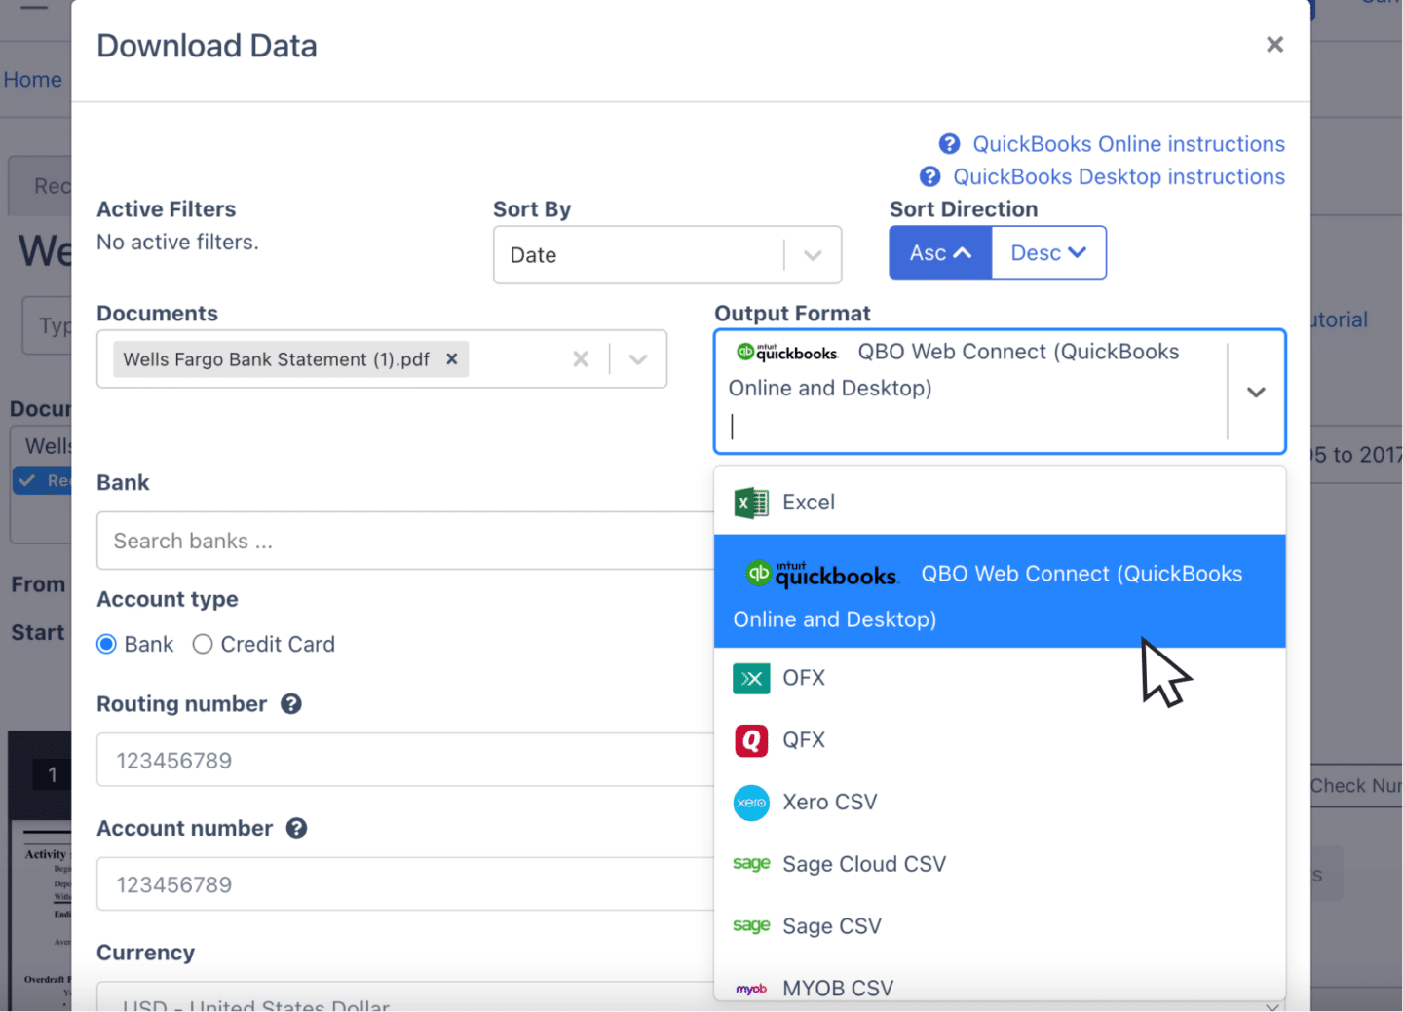Open QuickBooks Online instructions link
Image resolution: width=1403 pixels, height=1012 pixels.
coord(1128,144)
